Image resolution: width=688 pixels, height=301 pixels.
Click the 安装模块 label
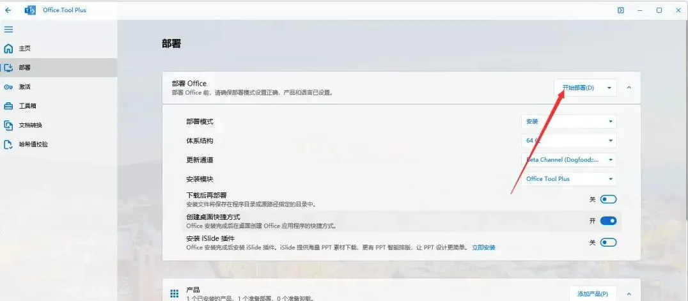(199, 179)
